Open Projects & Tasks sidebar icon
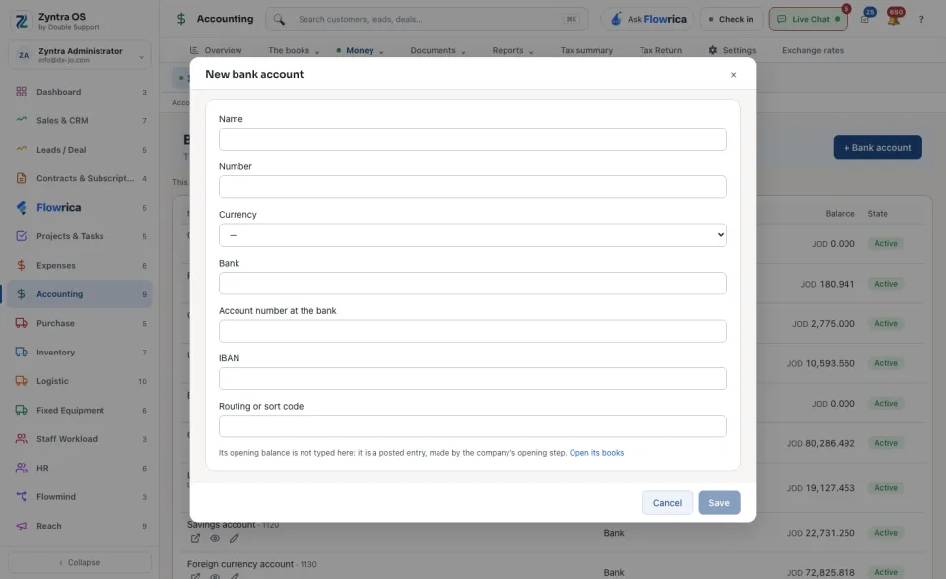The width and height of the screenshot is (946, 579). point(21,236)
